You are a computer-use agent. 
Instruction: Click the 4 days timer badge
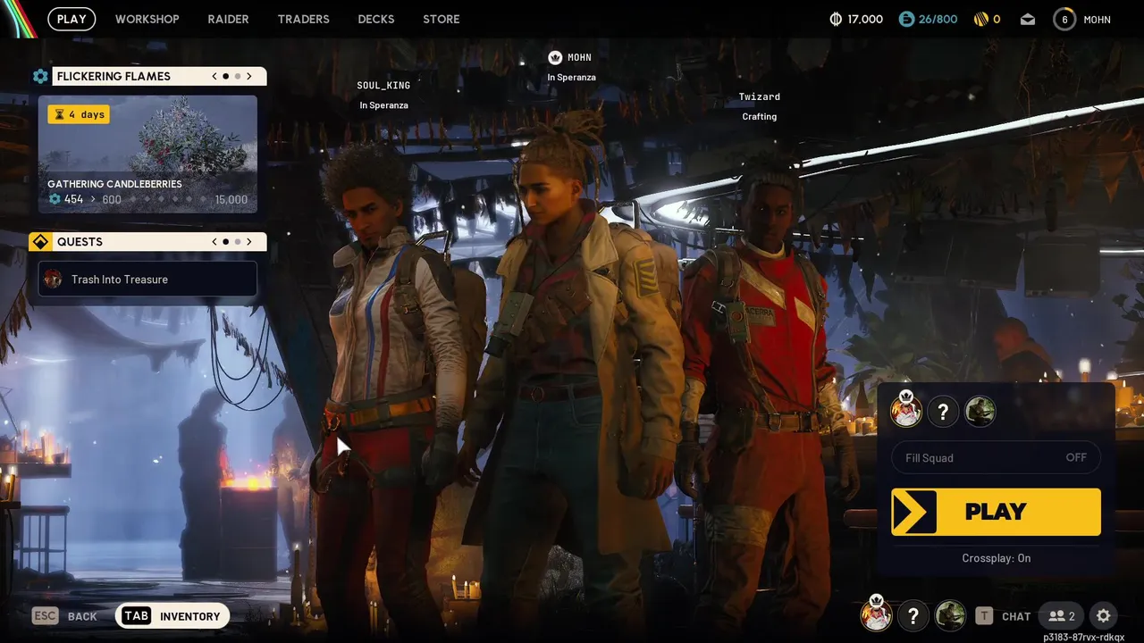click(79, 114)
